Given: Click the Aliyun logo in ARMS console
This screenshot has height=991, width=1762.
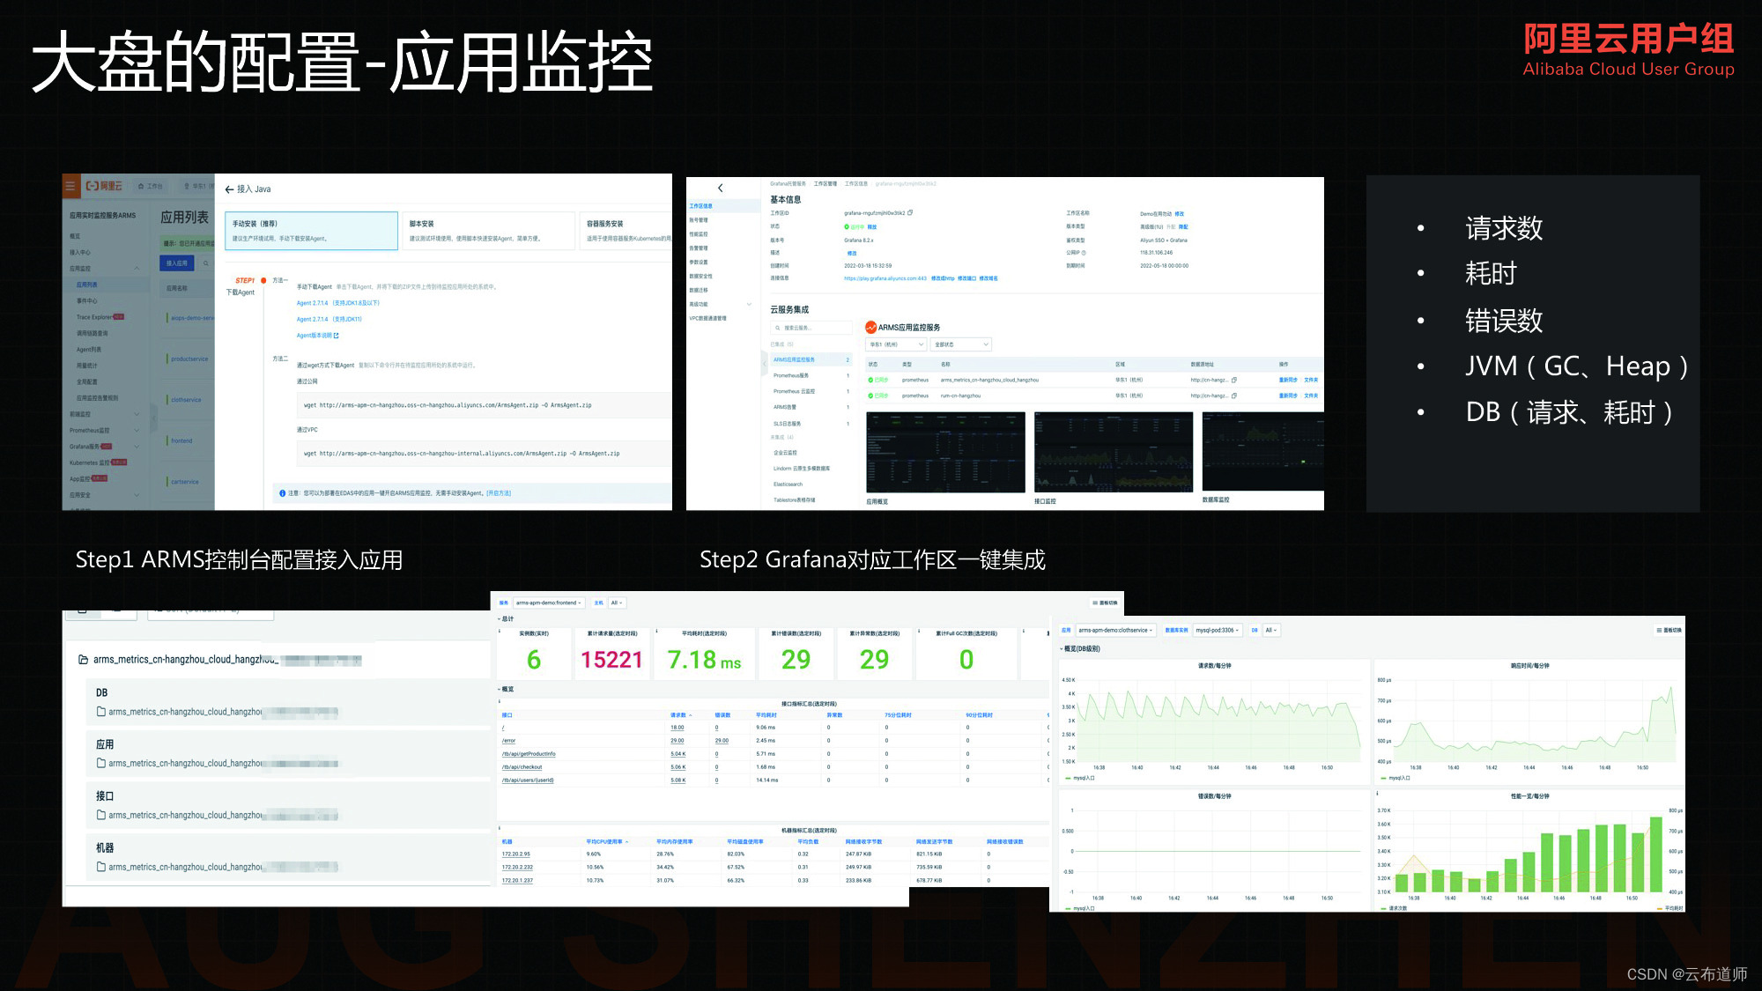Looking at the screenshot, I should (104, 186).
